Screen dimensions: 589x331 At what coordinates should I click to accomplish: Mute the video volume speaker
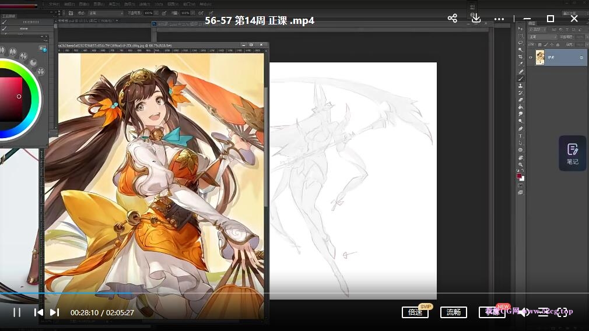click(523, 312)
